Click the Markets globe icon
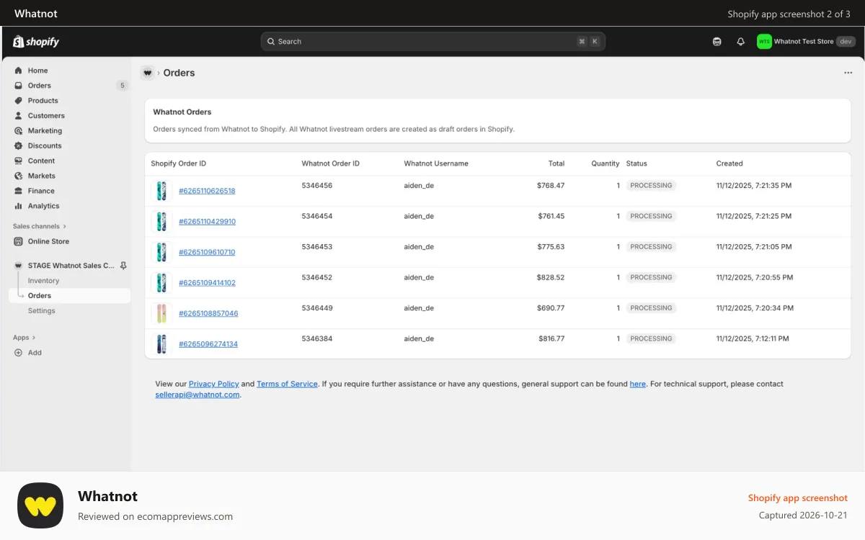The image size is (865, 540). coord(19,176)
